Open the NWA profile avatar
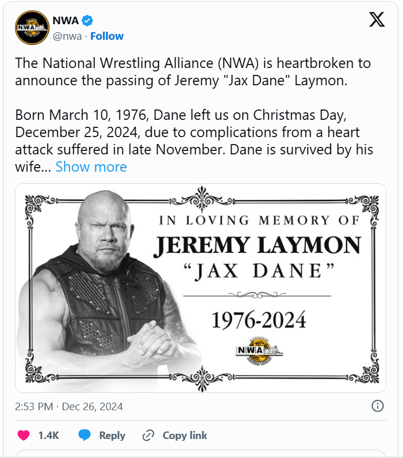Viewport: 403px width, 458px height. click(x=32, y=28)
